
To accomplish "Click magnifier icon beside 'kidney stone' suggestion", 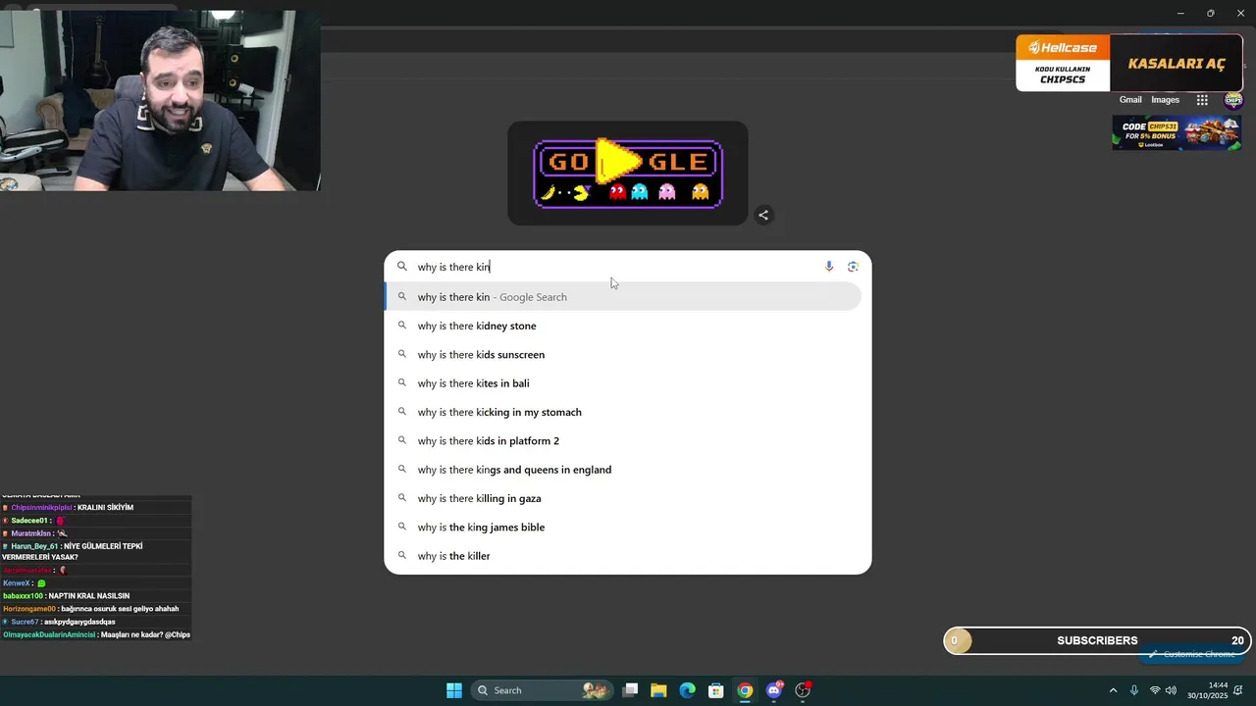I will (x=401, y=326).
